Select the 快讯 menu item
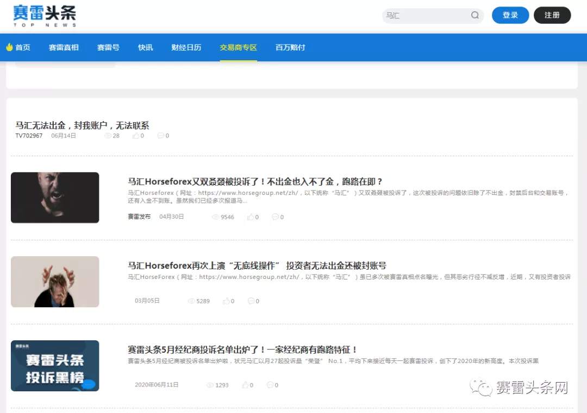 [x=145, y=47]
